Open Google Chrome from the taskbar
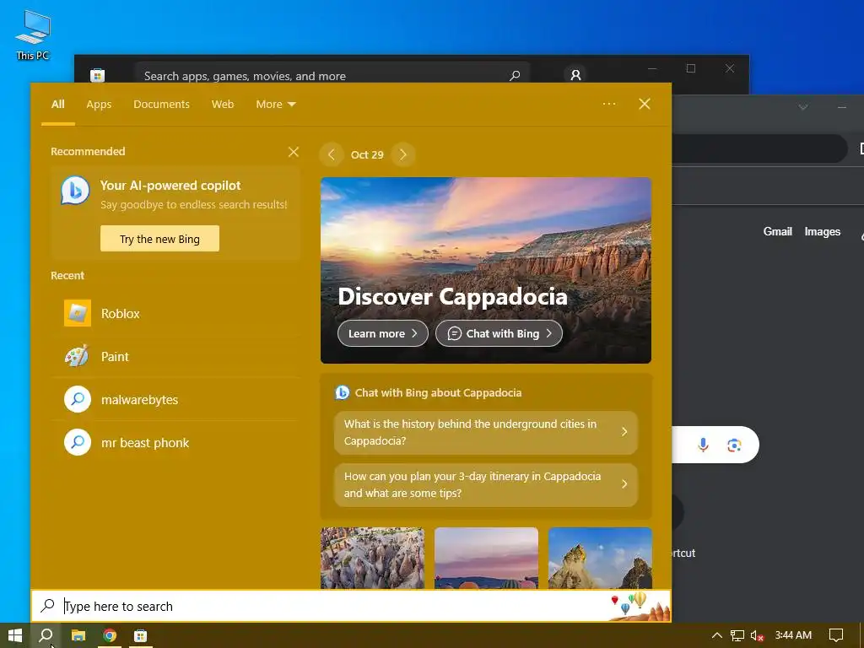Viewport: 864px width, 648px height. (x=110, y=635)
